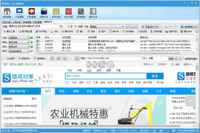200x133 pixels.
Task: Toggle checkbox for row 2 PSRSGD
Action: [x=37, y=44]
